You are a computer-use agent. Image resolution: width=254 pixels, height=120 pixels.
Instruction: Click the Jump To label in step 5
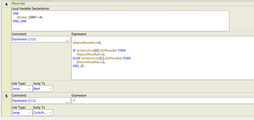(x=39, y=108)
